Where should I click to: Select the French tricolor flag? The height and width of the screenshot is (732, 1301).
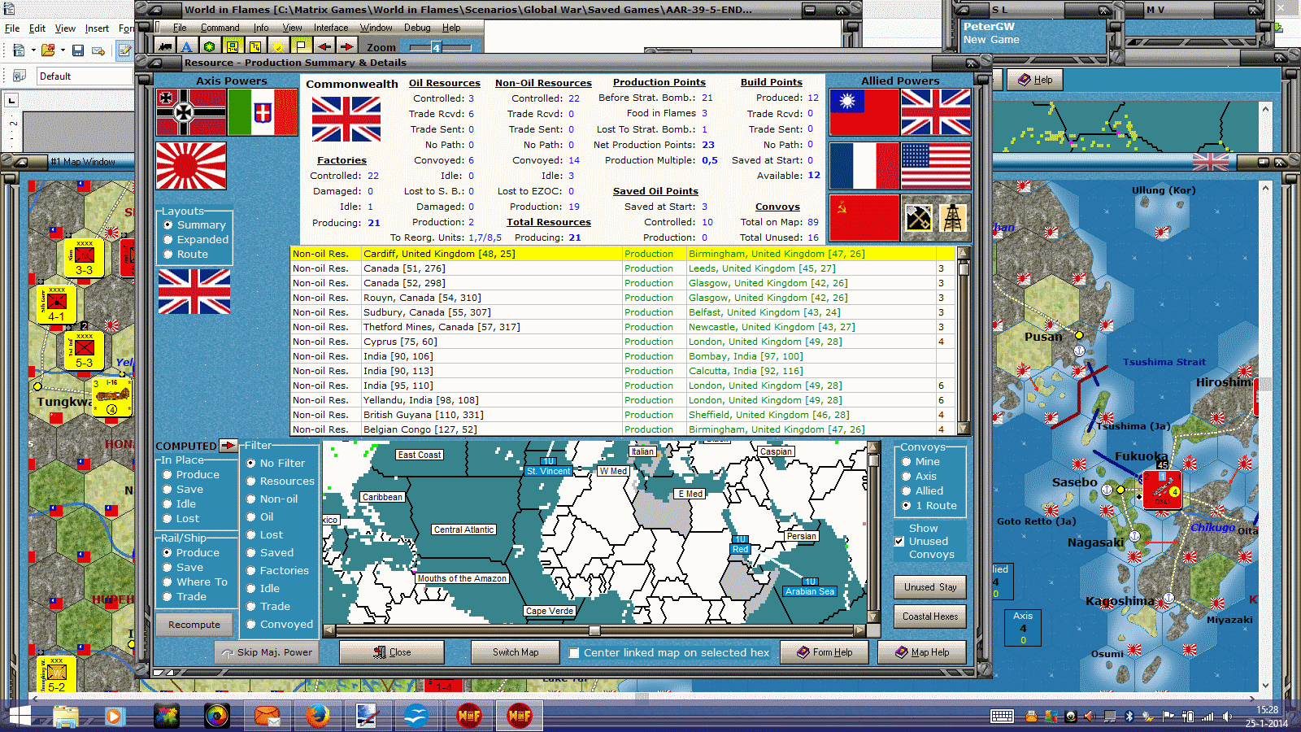click(x=864, y=165)
